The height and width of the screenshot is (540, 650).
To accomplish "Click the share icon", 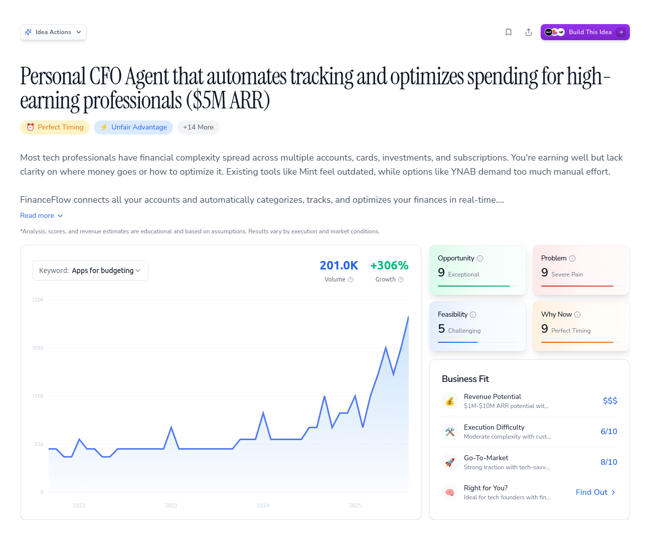I will tap(529, 32).
